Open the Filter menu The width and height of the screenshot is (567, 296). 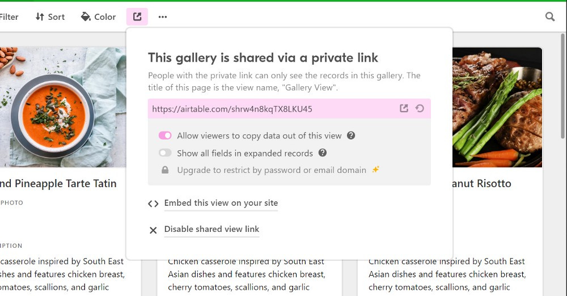point(9,16)
